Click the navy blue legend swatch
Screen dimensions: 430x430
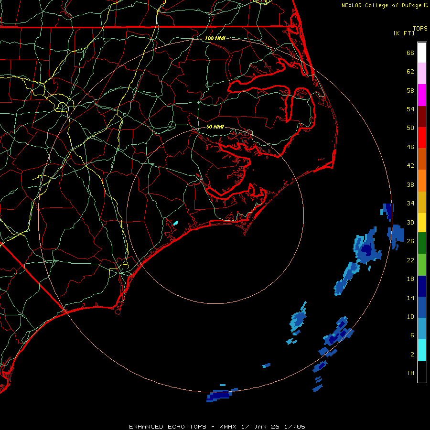(422, 286)
